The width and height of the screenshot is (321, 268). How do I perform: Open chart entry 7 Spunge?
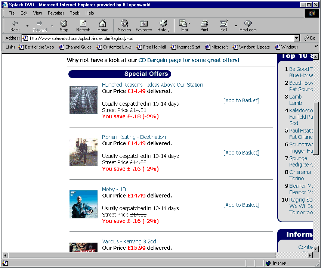click(301, 162)
